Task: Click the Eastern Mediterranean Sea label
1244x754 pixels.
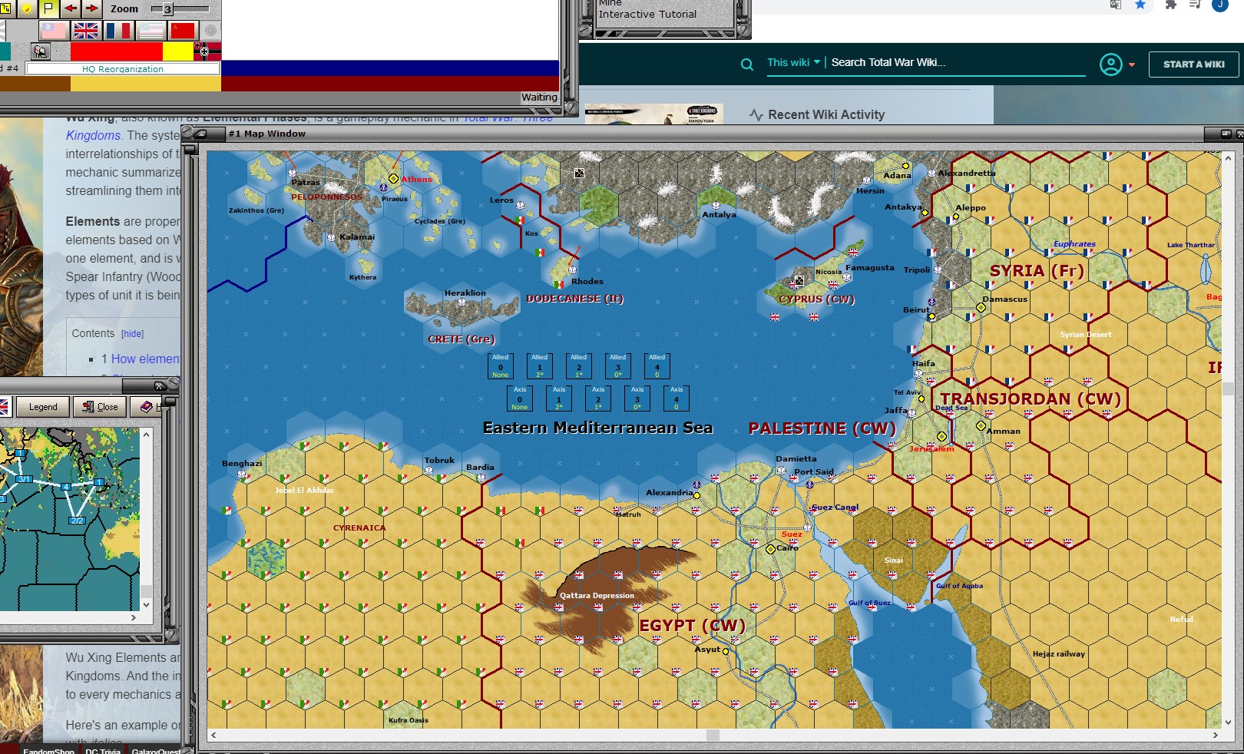Action: (597, 428)
